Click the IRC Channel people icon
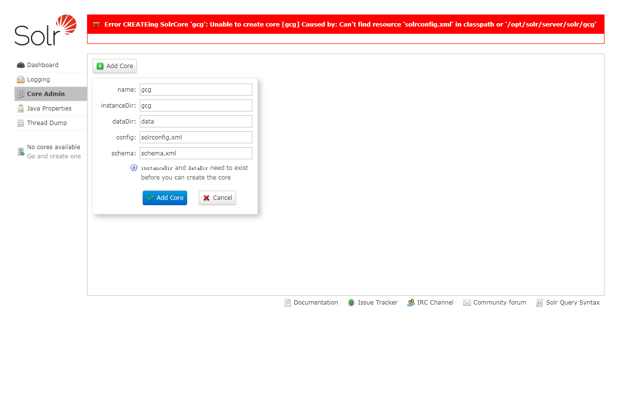 (411, 303)
